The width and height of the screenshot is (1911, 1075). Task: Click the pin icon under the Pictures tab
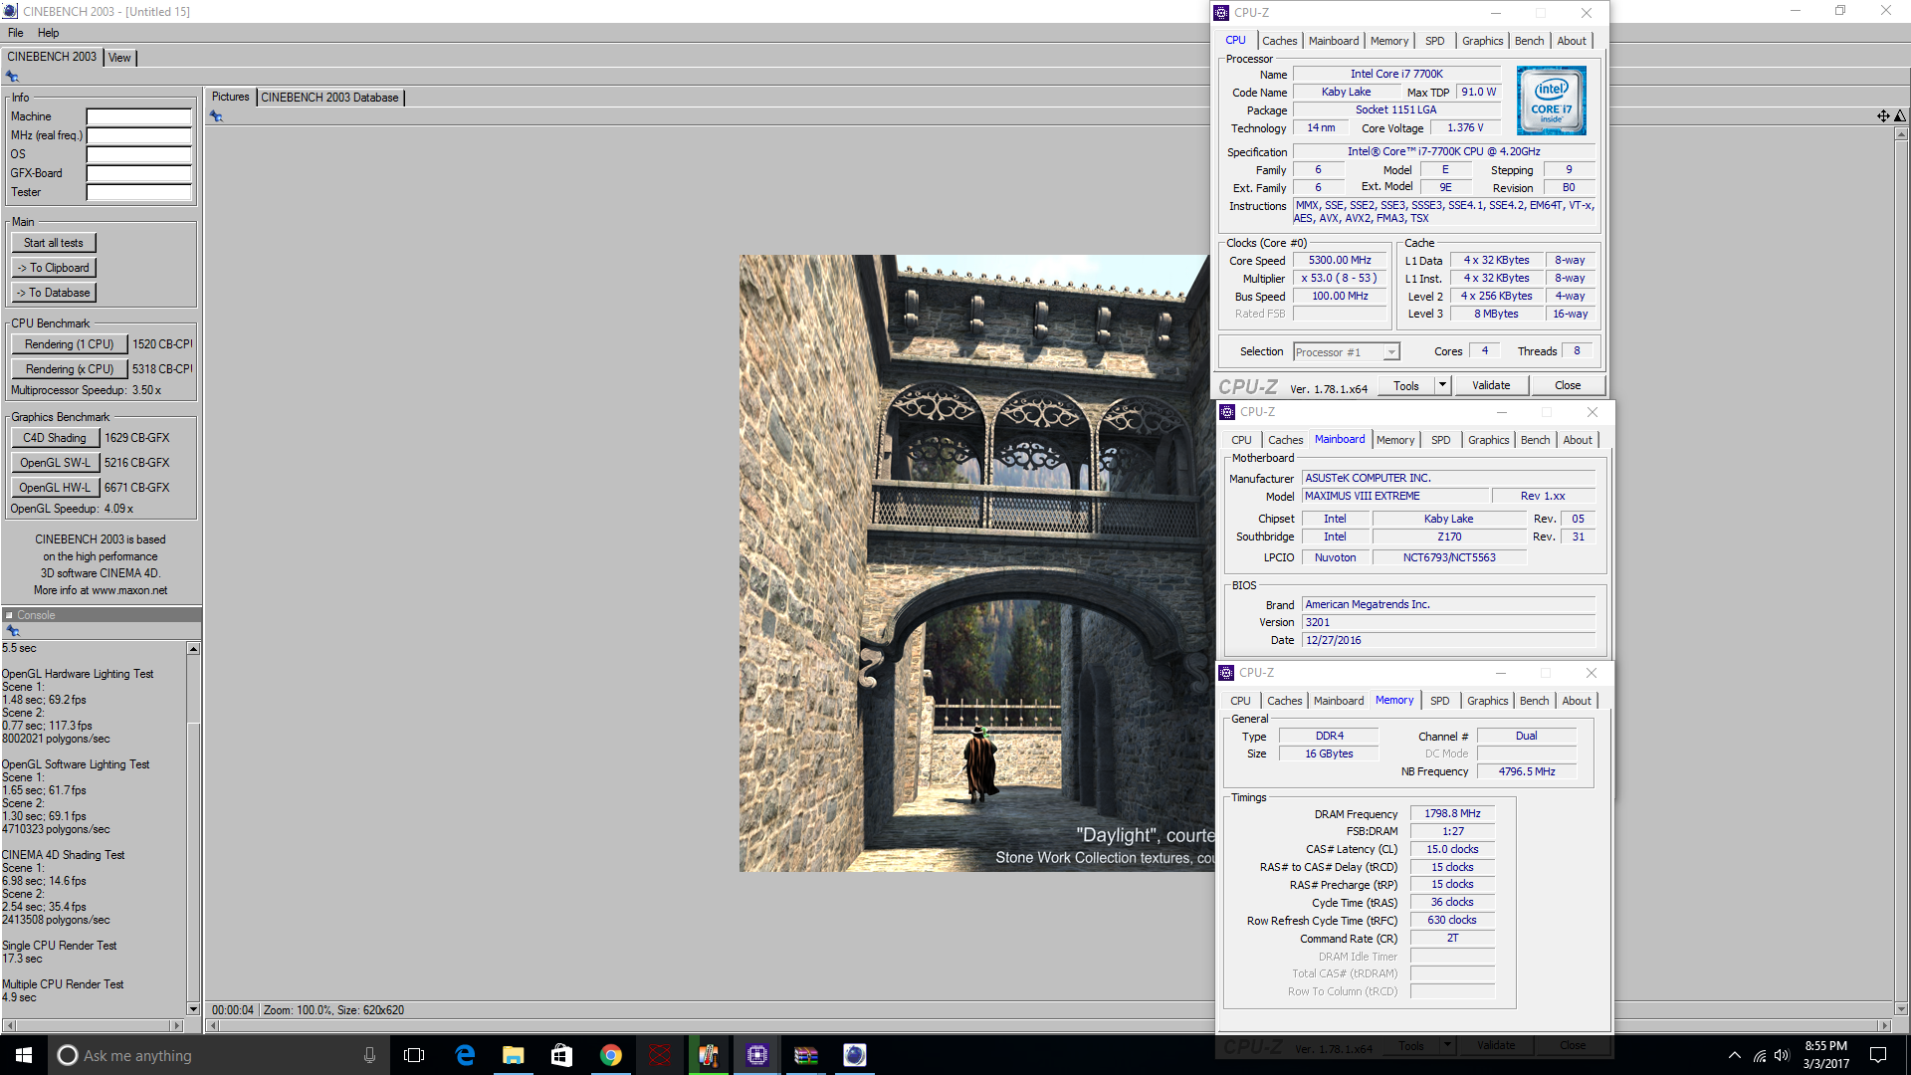(216, 116)
